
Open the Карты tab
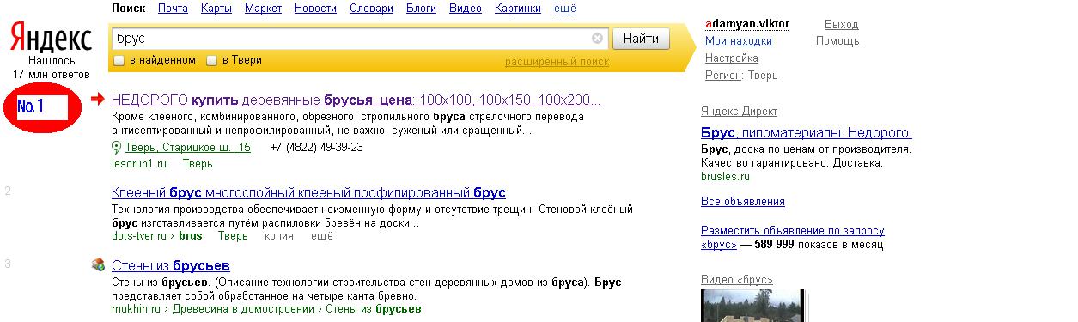click(x=216, y=9)
